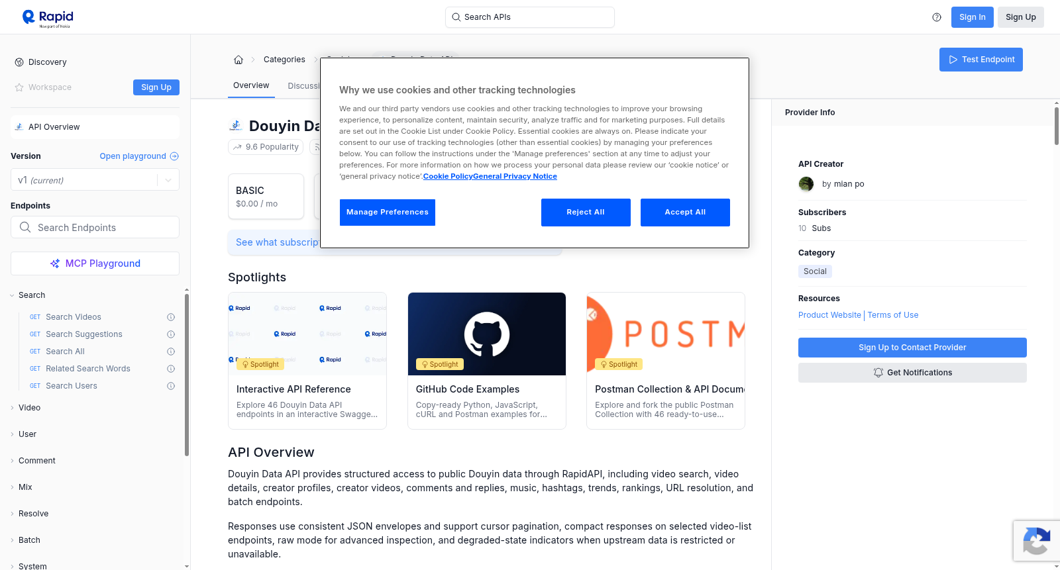The image size is (1060, 570).
Task: Click the home breadcrumb icon
Action: [x=238, y=60]
